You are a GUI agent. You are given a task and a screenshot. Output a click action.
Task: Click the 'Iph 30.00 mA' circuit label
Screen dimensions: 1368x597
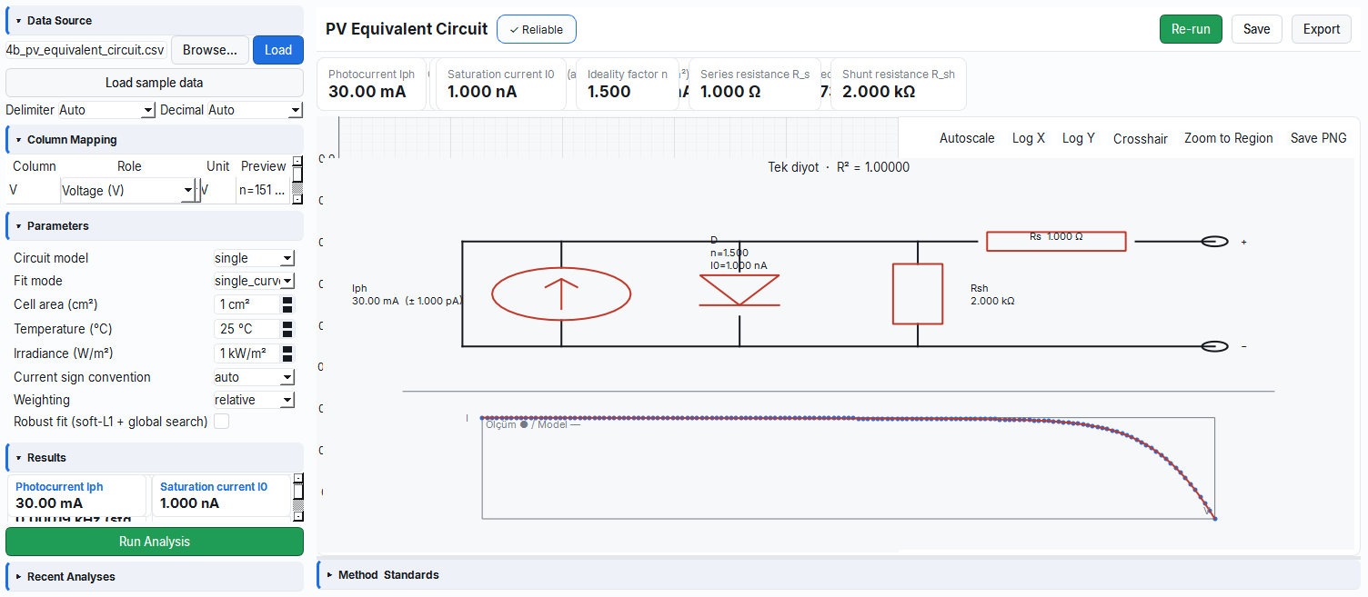pyautogui.click(x=407, y=294)
